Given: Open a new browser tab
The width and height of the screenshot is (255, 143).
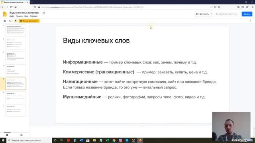Looking at the screenshot, I should click(x=32, y=2).
